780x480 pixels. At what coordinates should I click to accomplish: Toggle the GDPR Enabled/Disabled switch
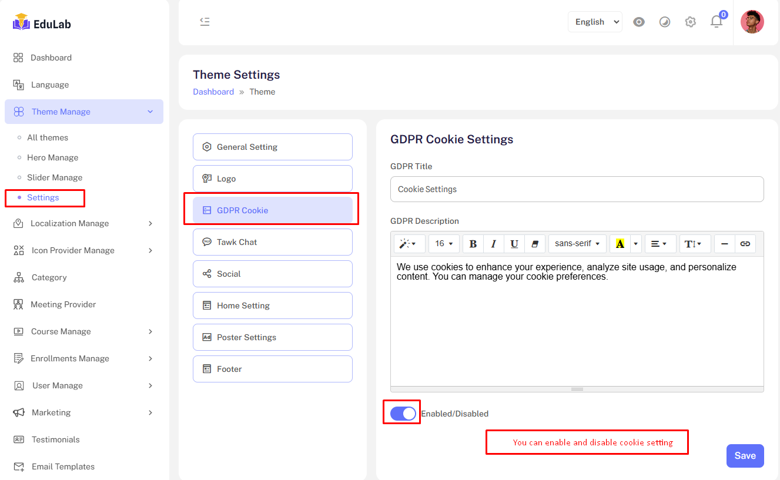403,414
